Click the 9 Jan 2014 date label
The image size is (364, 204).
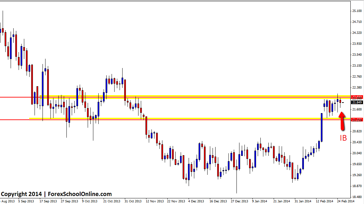tap(259, 201)
